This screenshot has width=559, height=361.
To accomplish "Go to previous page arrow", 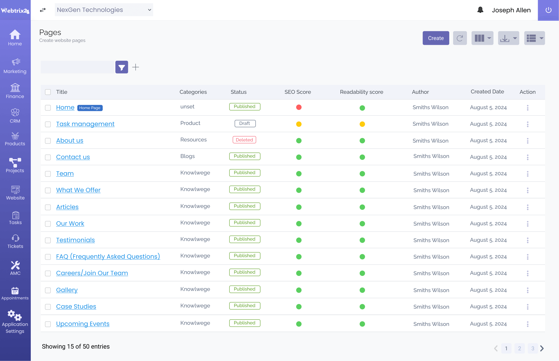I will coord(496,348).
